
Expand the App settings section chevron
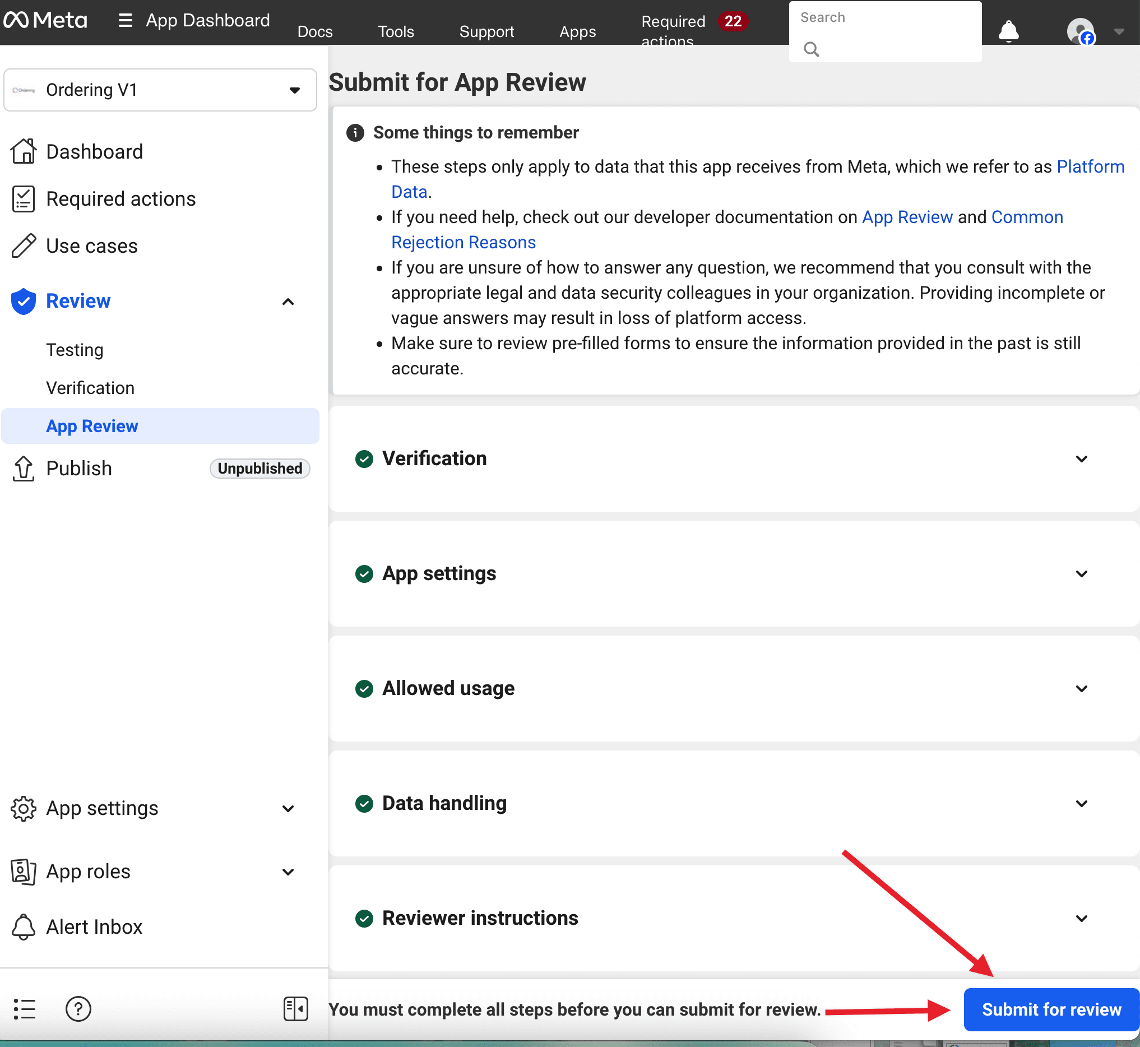[1081, 574]
